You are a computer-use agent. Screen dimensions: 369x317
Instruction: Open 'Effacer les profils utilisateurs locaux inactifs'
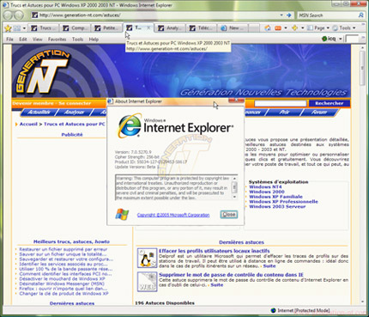tap(215, 251)
